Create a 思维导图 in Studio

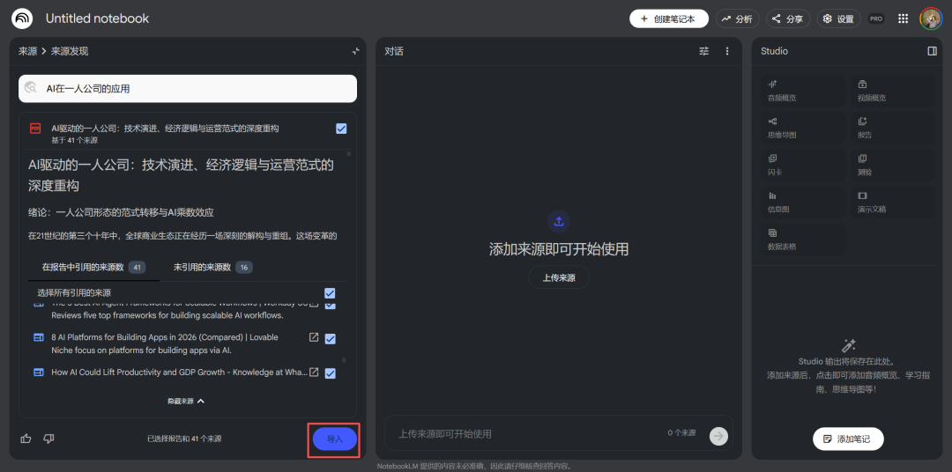pos(803,128)
